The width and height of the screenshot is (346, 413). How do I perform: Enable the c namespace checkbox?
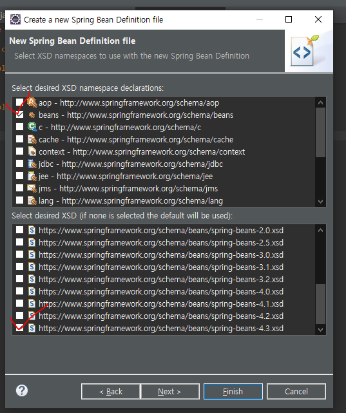pos(19,126)
